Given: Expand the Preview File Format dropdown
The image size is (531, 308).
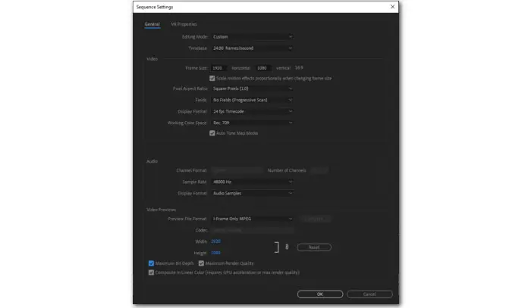Looking at the screenshot, I should (252, 219).
